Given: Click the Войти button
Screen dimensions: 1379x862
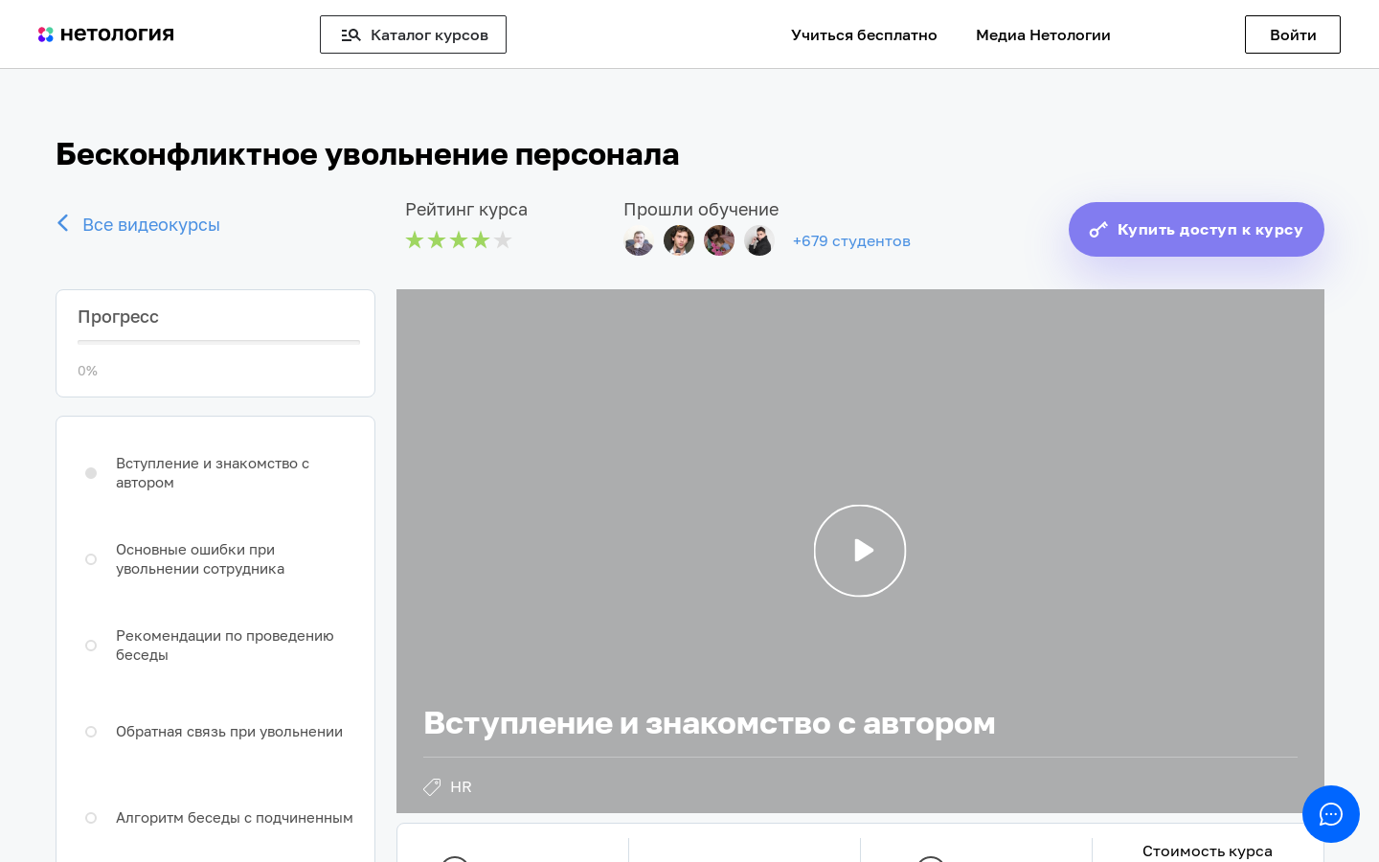Looking at the screenshot, I should pos(1293,34).
